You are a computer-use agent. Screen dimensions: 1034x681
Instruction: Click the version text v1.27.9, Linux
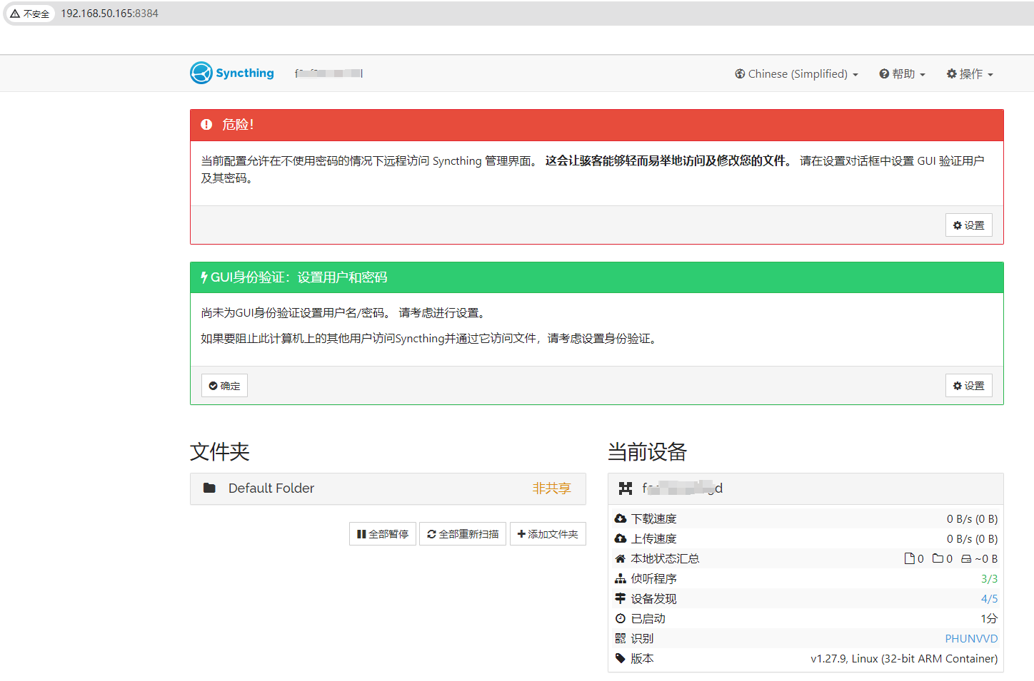tap(904, 659)
